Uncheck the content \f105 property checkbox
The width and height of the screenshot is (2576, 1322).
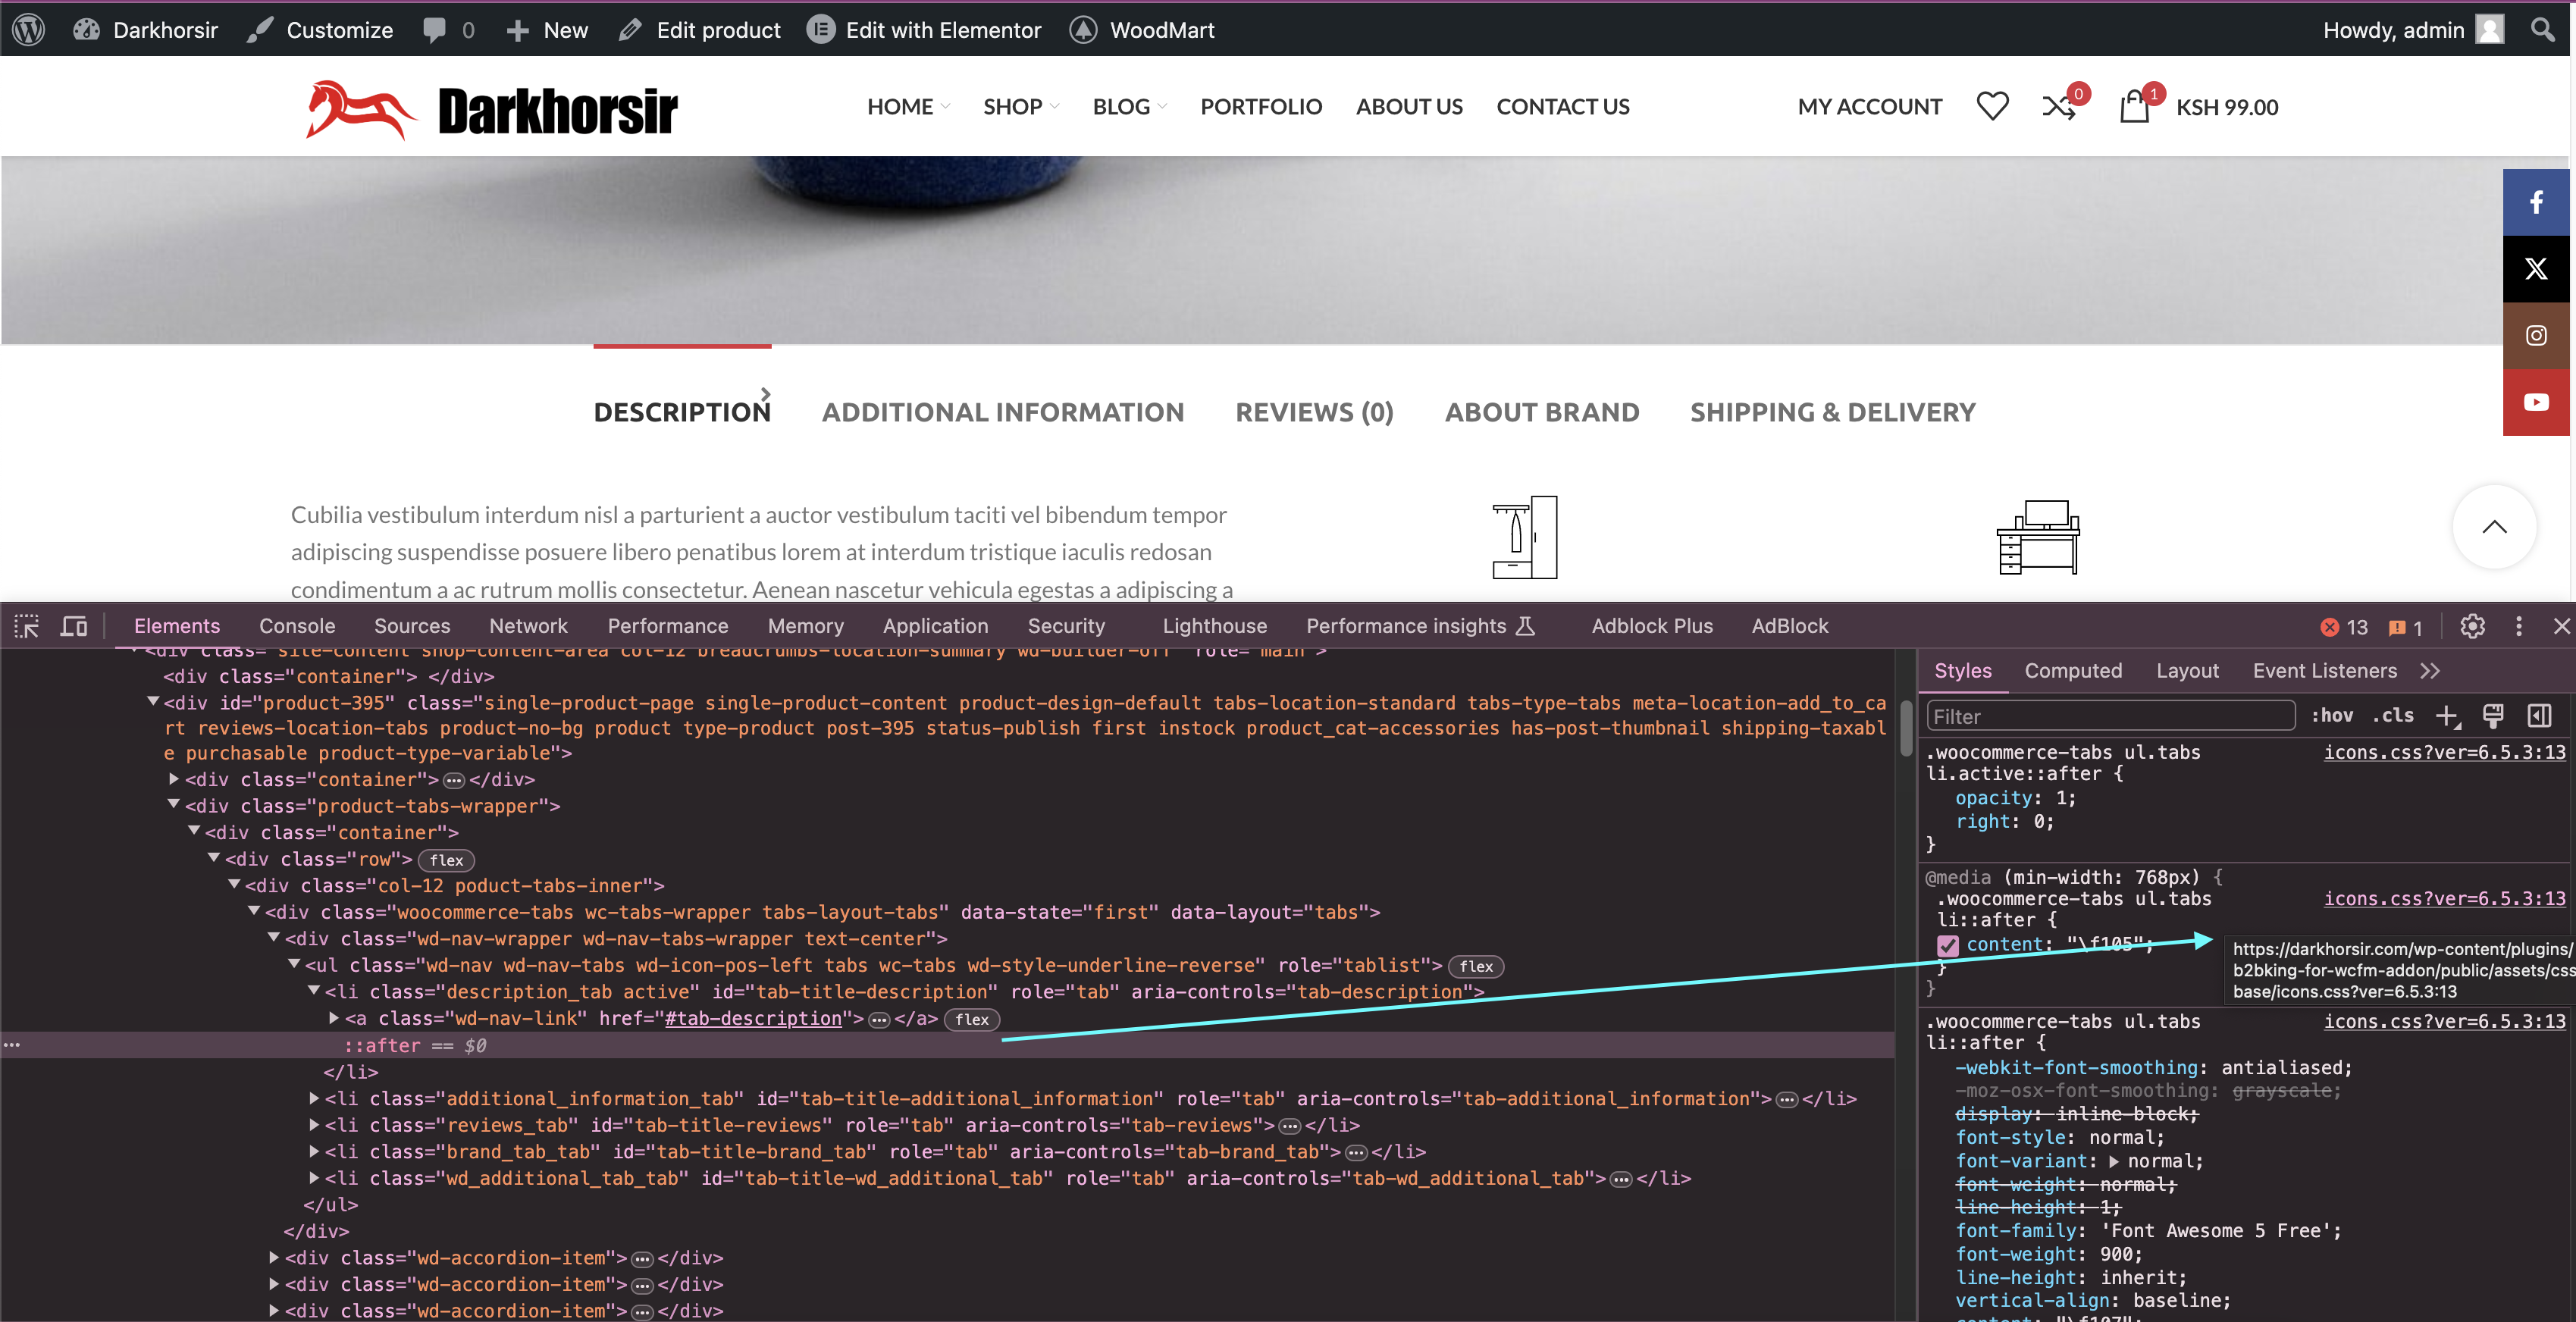(x=1947, y=945)
